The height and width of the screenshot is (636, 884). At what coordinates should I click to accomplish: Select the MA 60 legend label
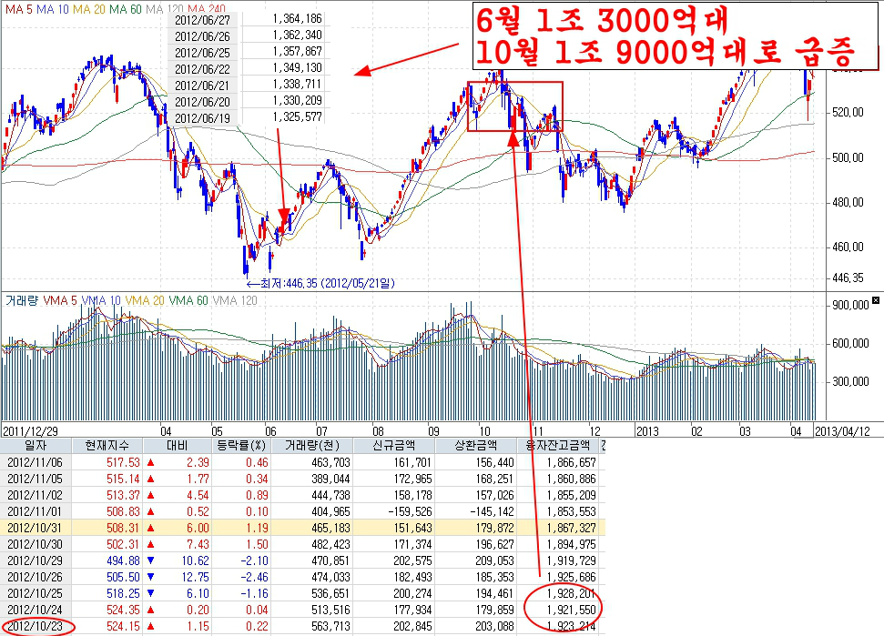125,9
